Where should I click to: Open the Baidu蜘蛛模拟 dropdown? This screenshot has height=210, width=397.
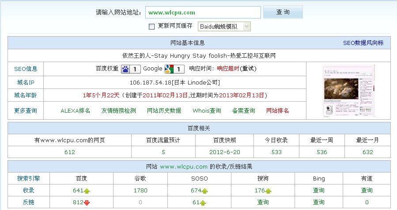point(224,26)
